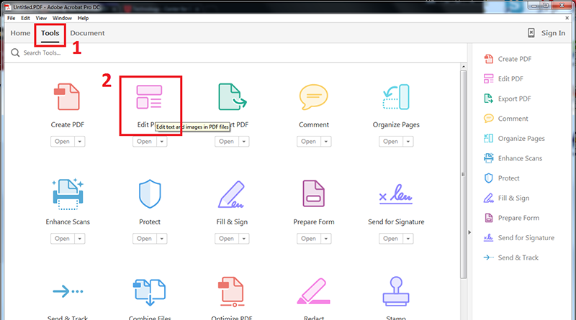Image resolution: width=576 pixels, height=320 pixels.
Task: Expand dropdown arrow next to Prepare Form Open
Action: [x=326, y=239]
